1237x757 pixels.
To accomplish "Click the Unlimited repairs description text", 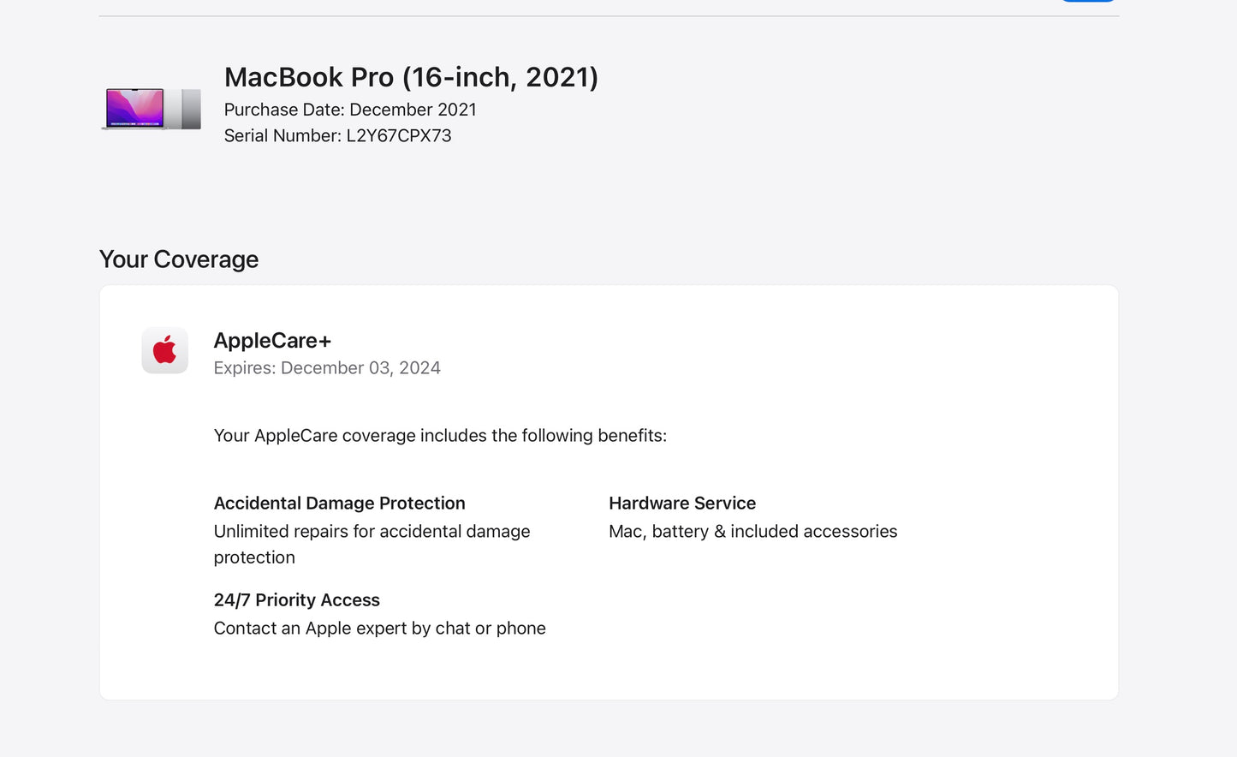I will click(x=372, y=532).
